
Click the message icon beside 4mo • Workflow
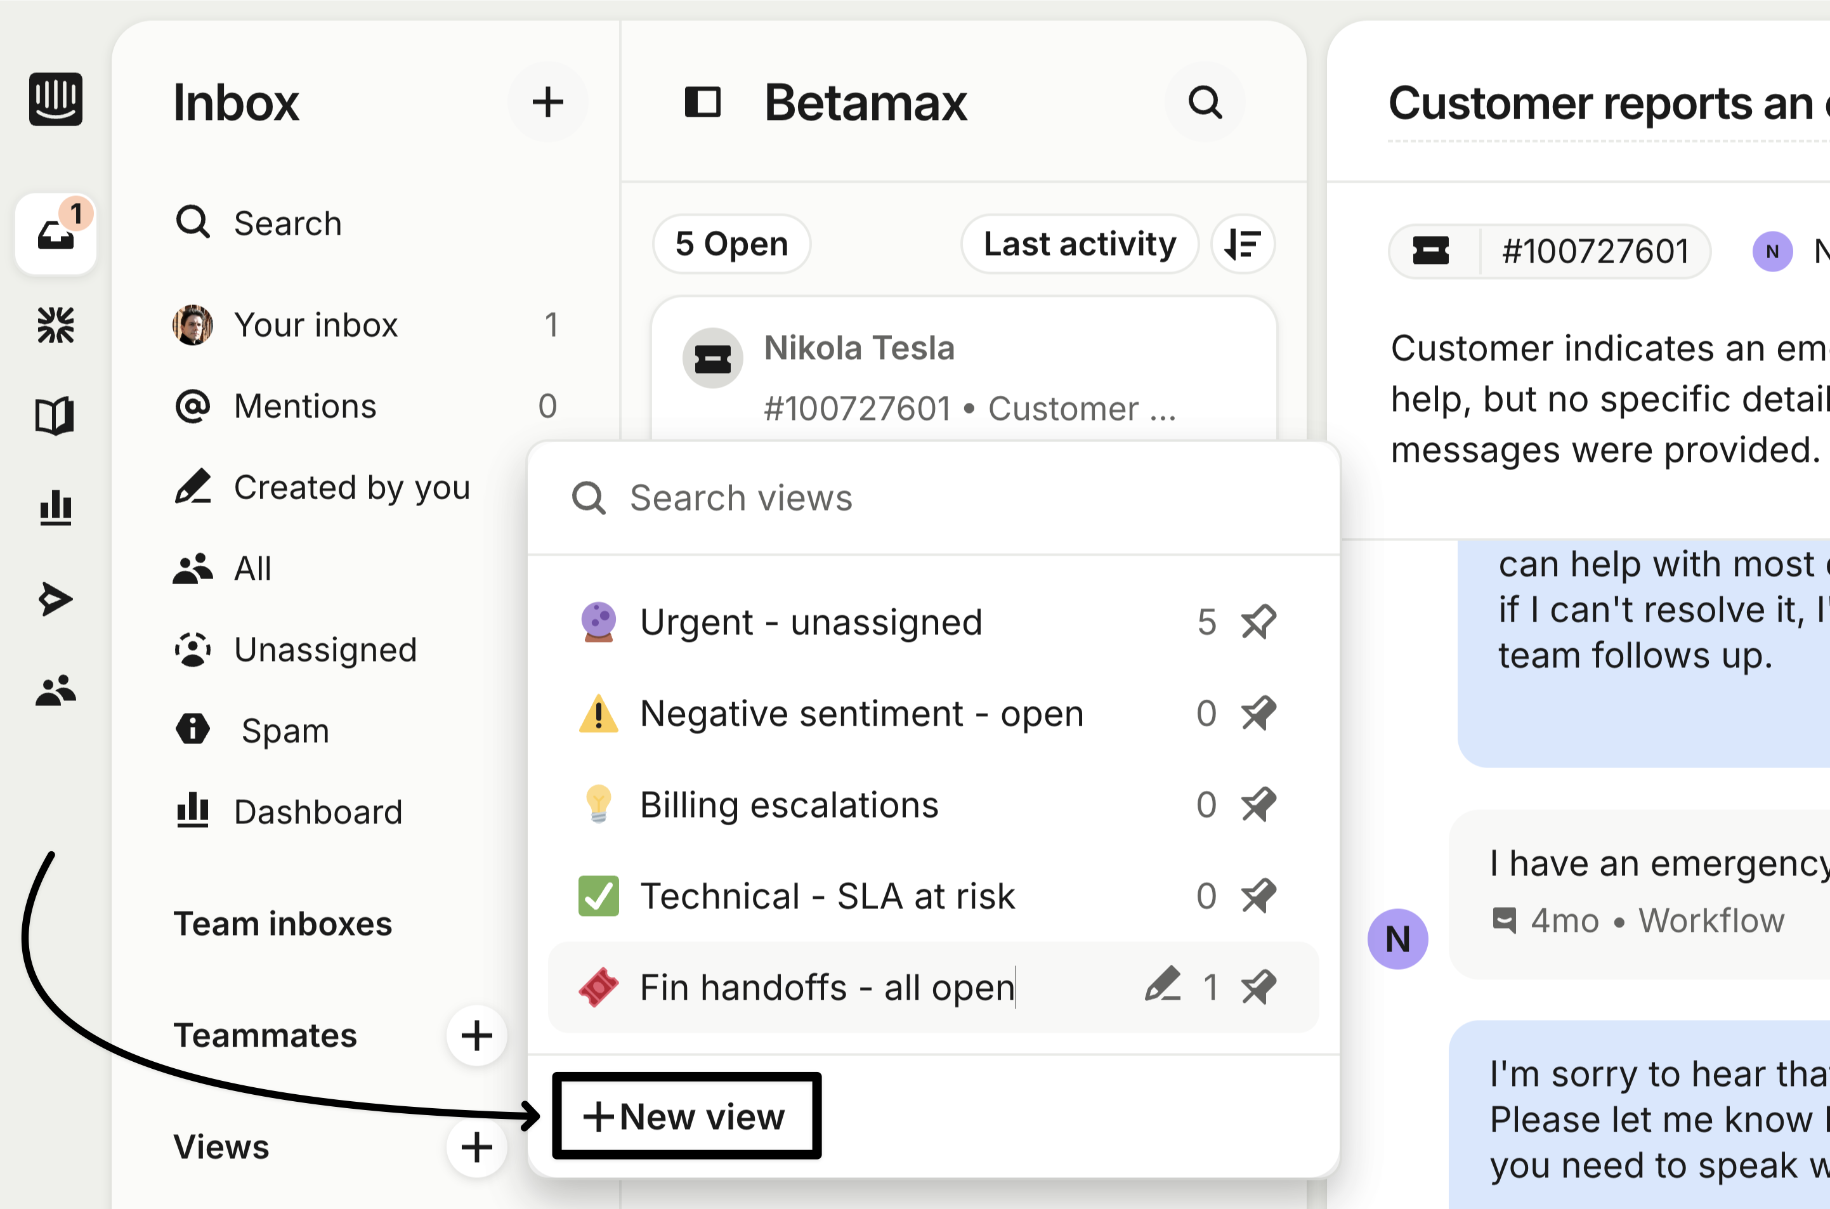(1504, 920)
